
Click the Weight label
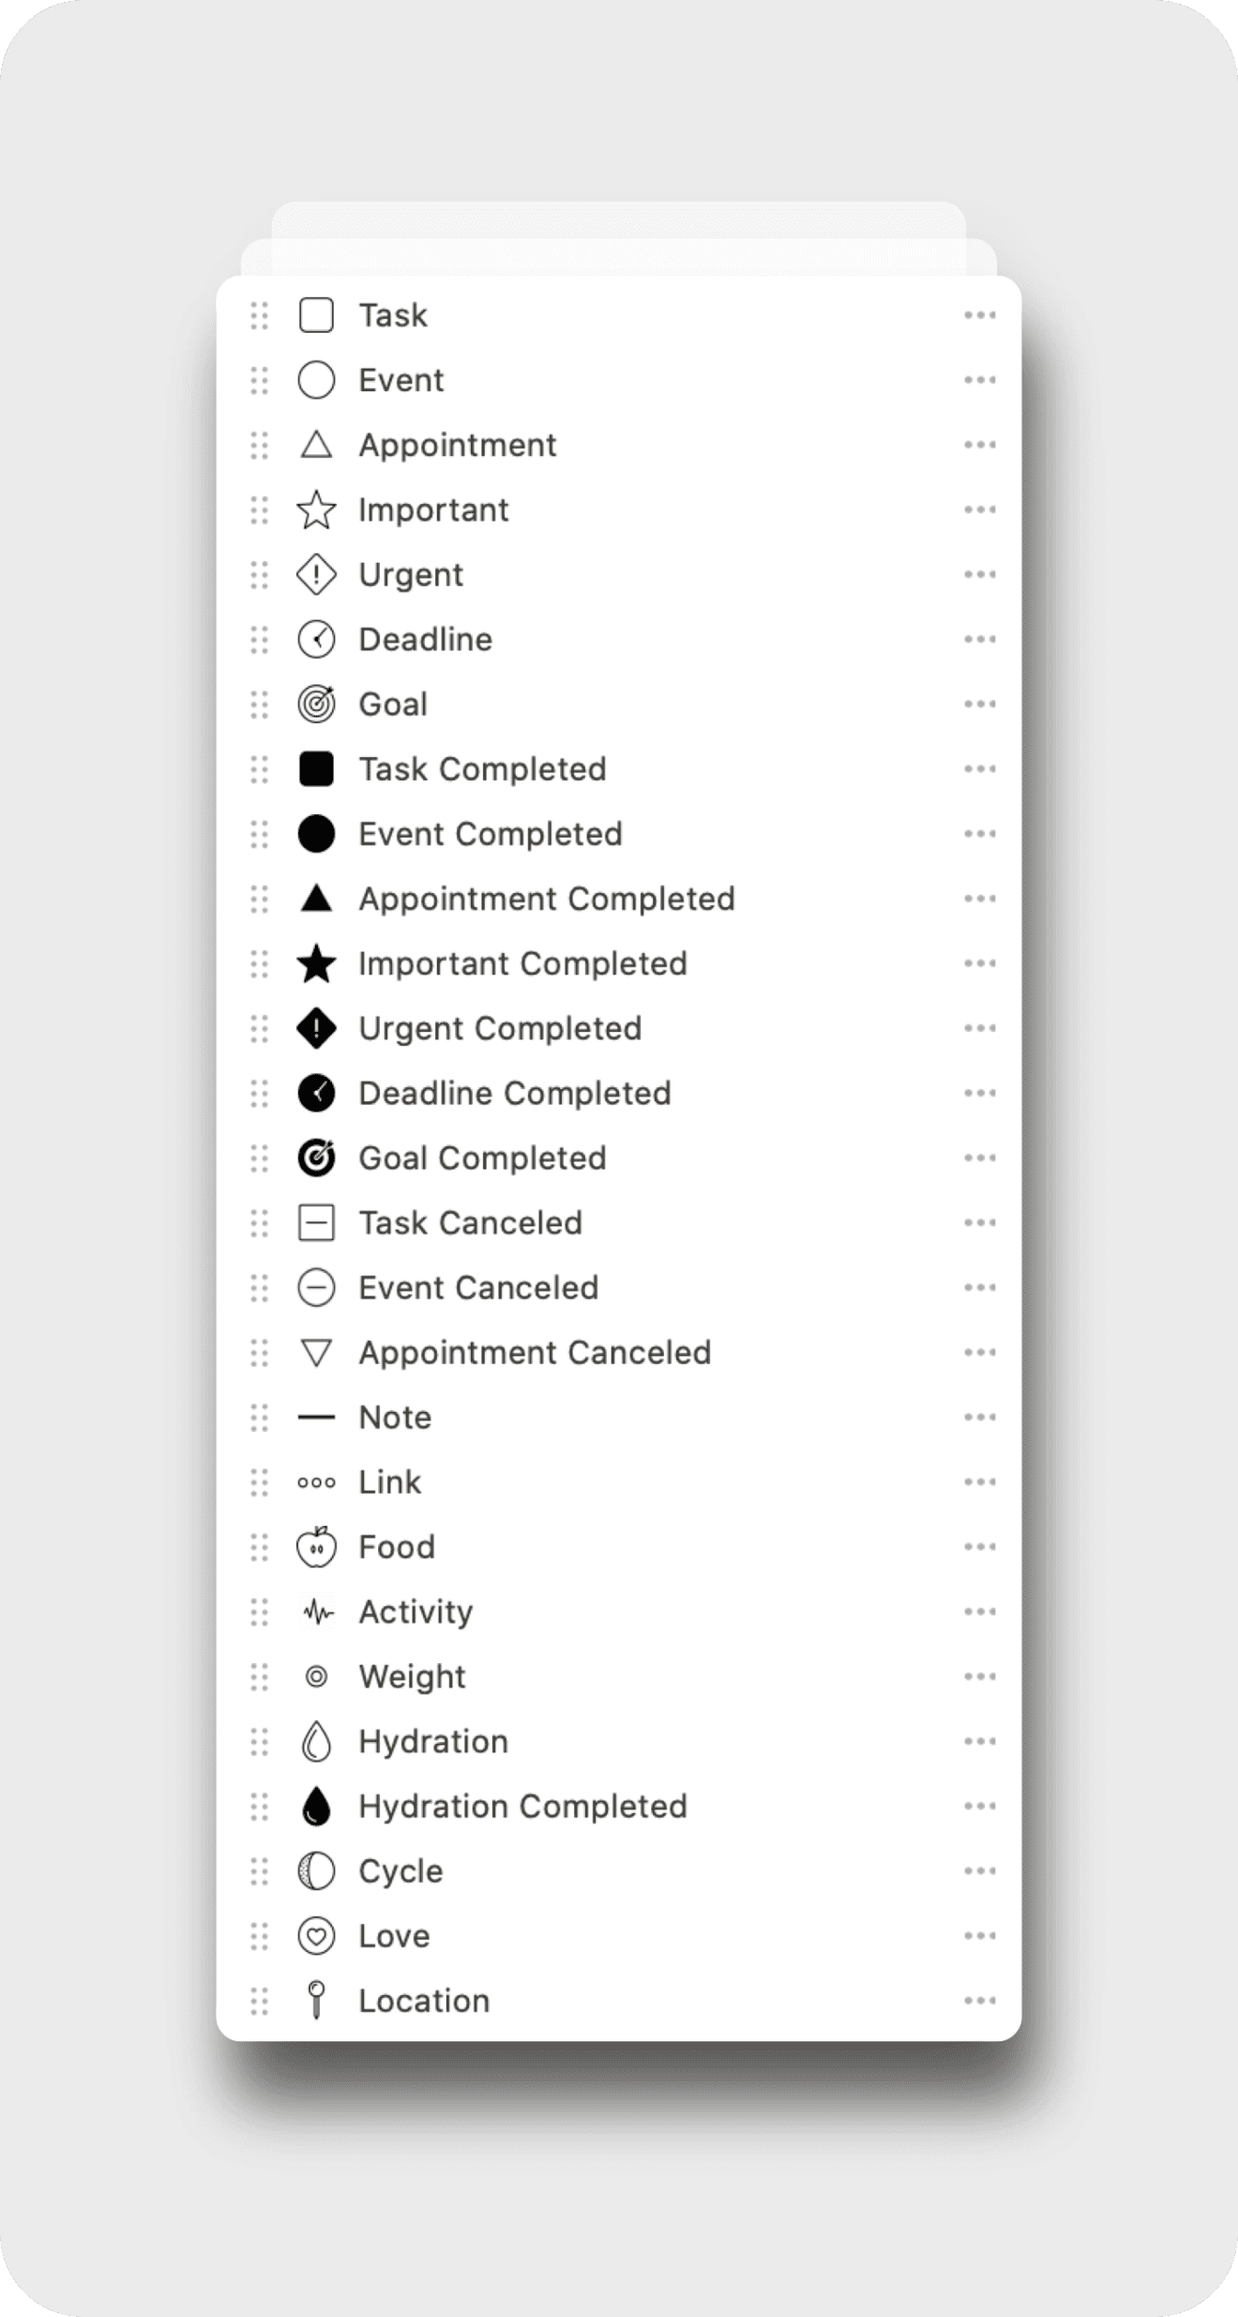pyautogui.click(x=412, y=1676)
